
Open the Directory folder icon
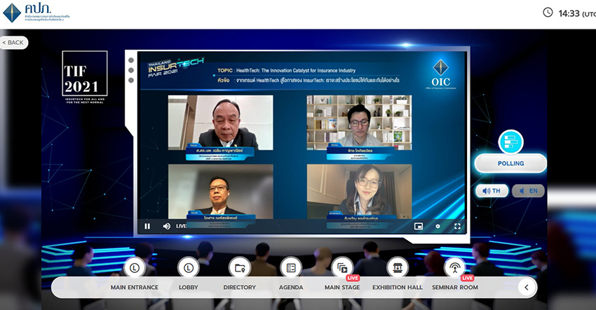click(x=239, y=267)
